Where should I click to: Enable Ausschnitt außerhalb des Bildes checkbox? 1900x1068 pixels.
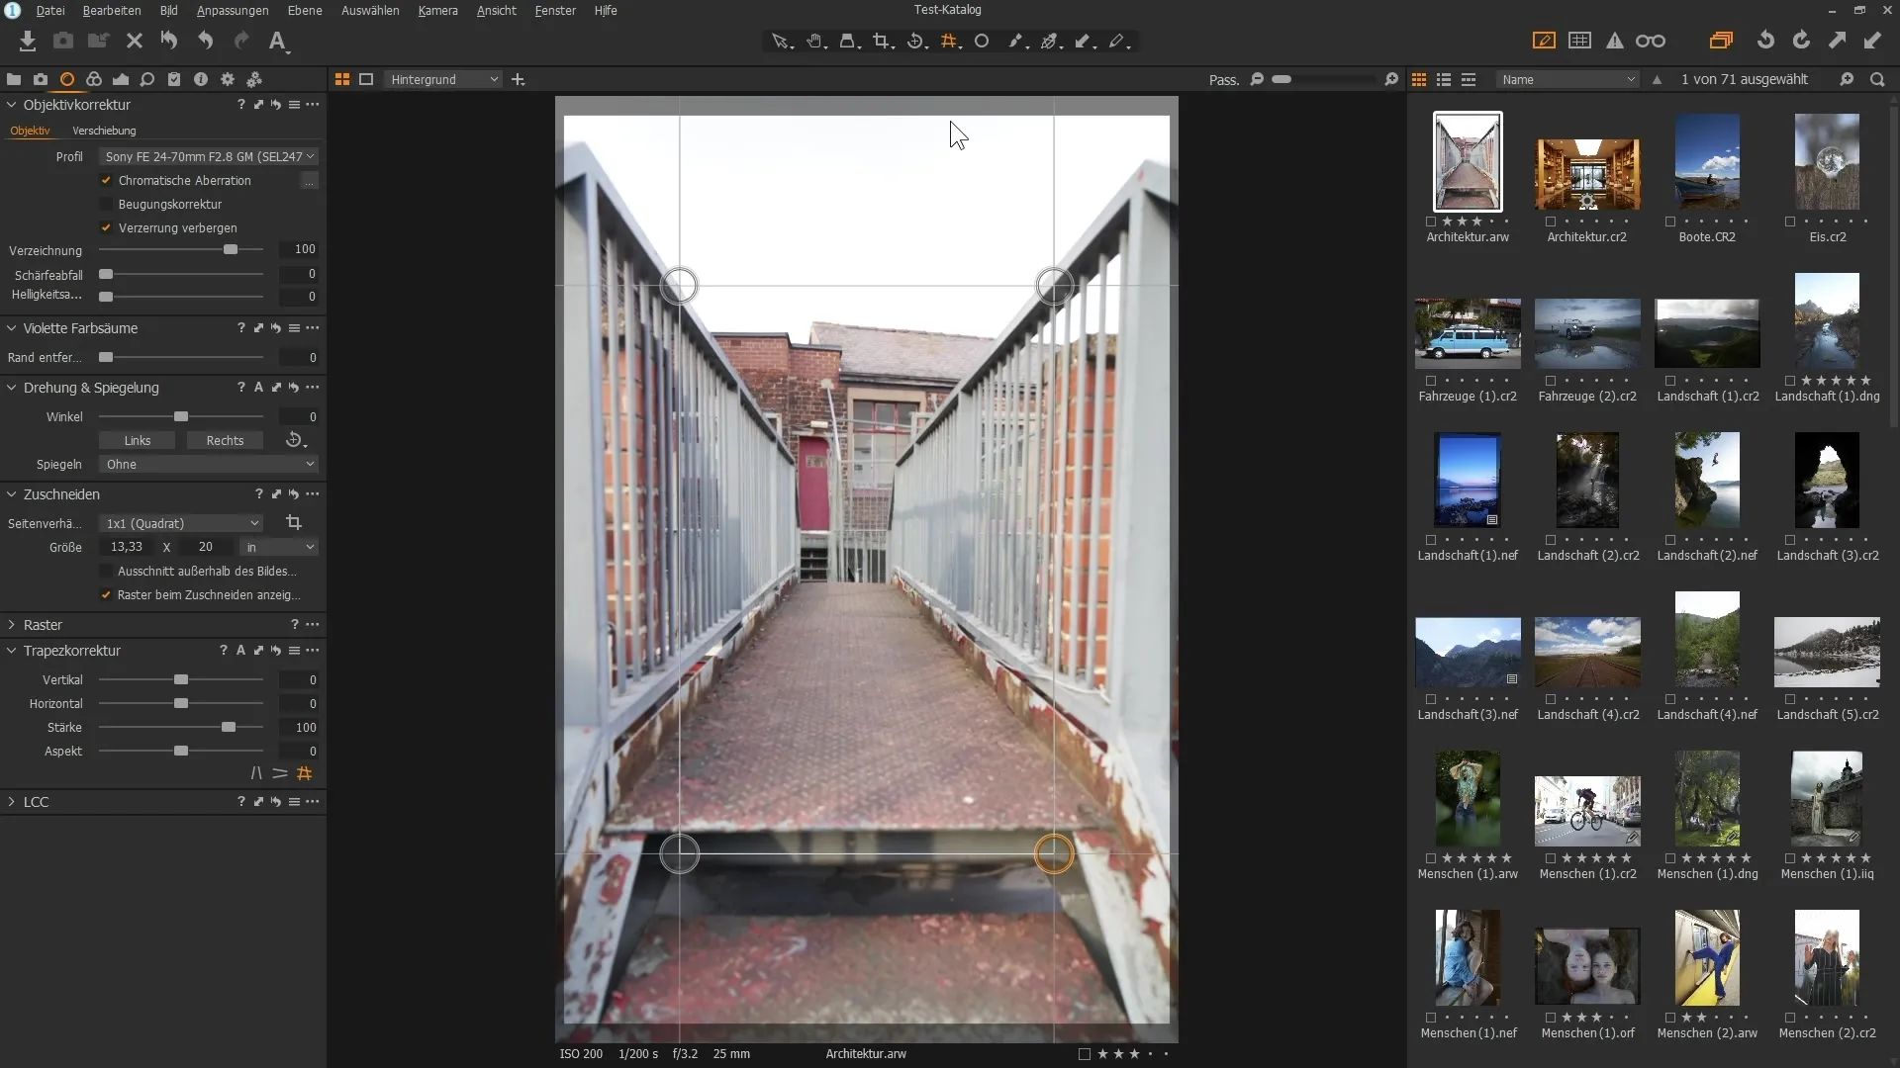tap(106, 571)
